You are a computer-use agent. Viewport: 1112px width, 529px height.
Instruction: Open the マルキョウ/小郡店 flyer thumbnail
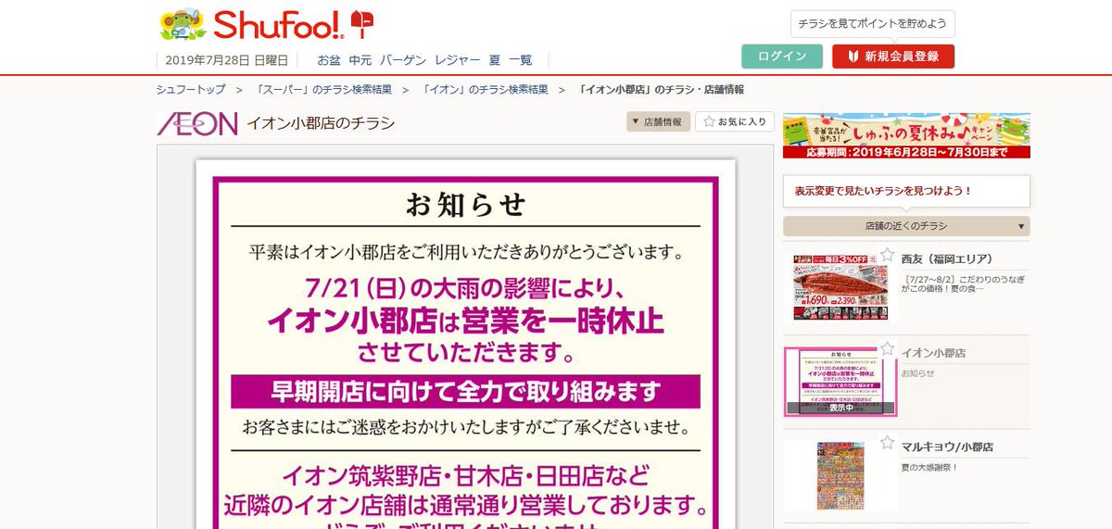(x=840, y=476)
